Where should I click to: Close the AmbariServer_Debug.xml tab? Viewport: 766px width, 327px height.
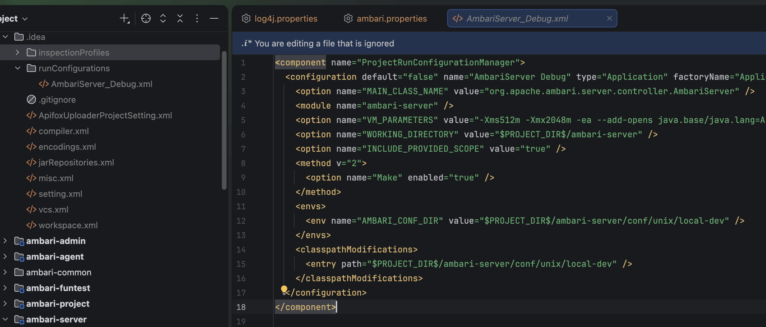point(609,19)
